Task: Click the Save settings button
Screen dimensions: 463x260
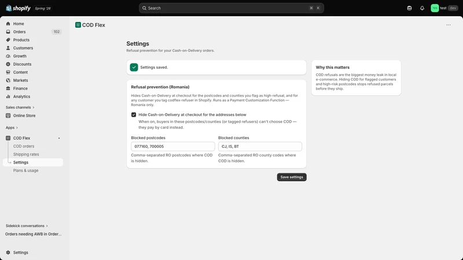Action: 292,177
